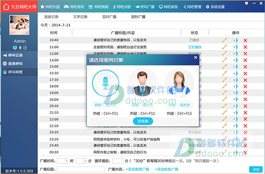Click the 00:30 row broadcast text
The height and width of the screenshot is (174, 265).
[120, 152]
